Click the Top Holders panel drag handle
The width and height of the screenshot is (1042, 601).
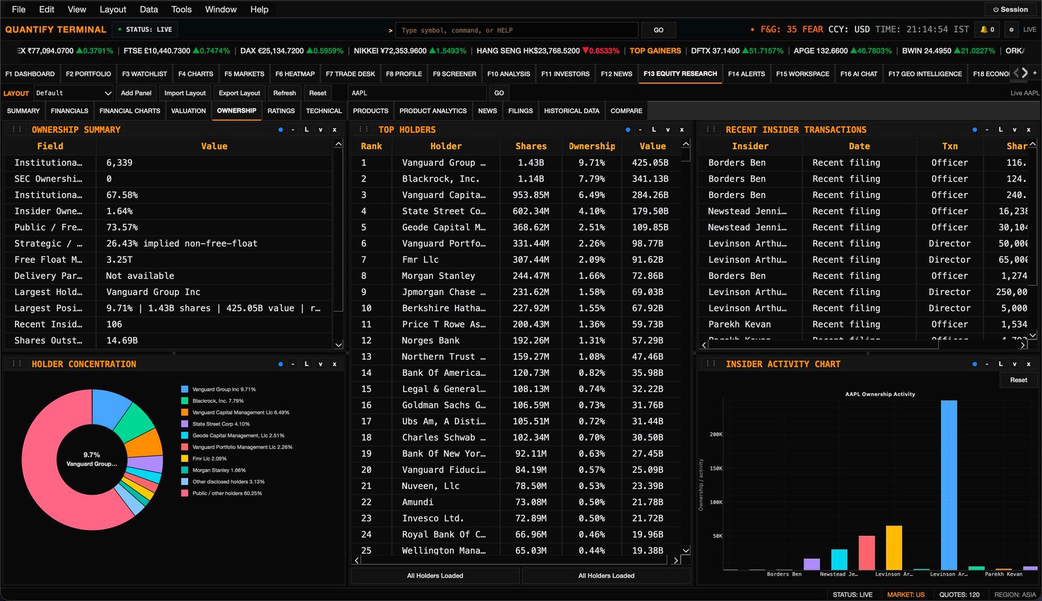pyautogui.click(x=364, y=129)
